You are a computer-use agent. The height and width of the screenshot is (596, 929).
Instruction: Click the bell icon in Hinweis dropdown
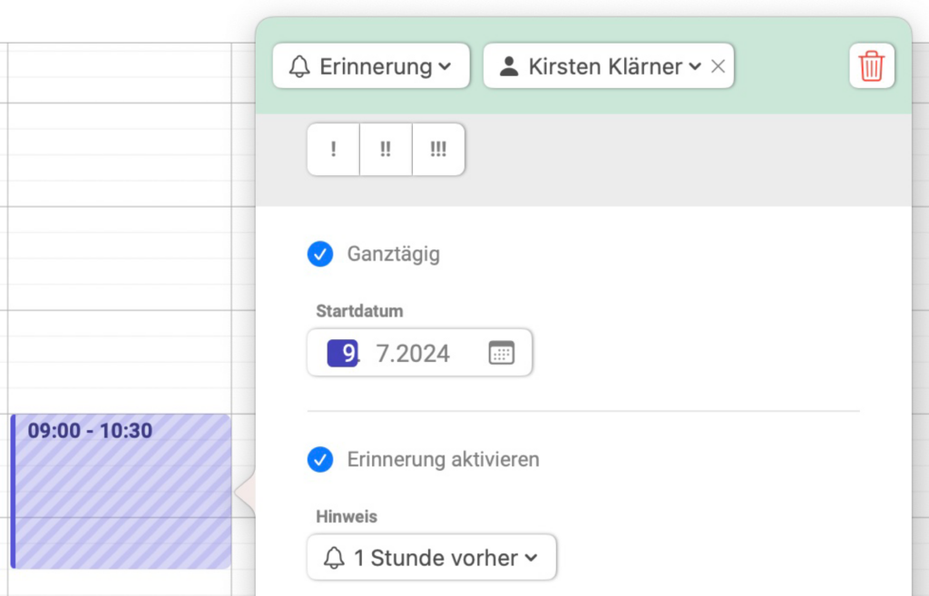[334, 558]
